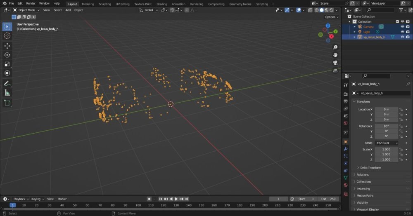
Task: Open the Object Mode dropdown
Action: 26,10
